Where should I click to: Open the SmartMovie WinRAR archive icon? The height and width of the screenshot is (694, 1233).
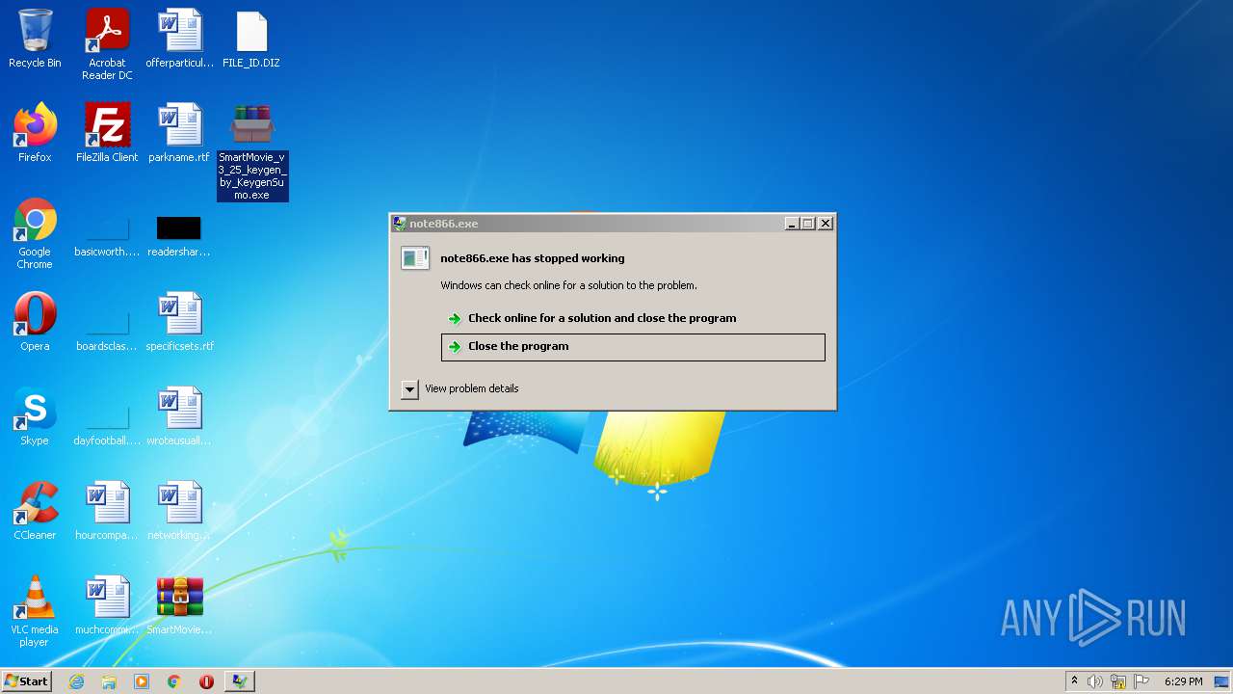tap(179, 605)
